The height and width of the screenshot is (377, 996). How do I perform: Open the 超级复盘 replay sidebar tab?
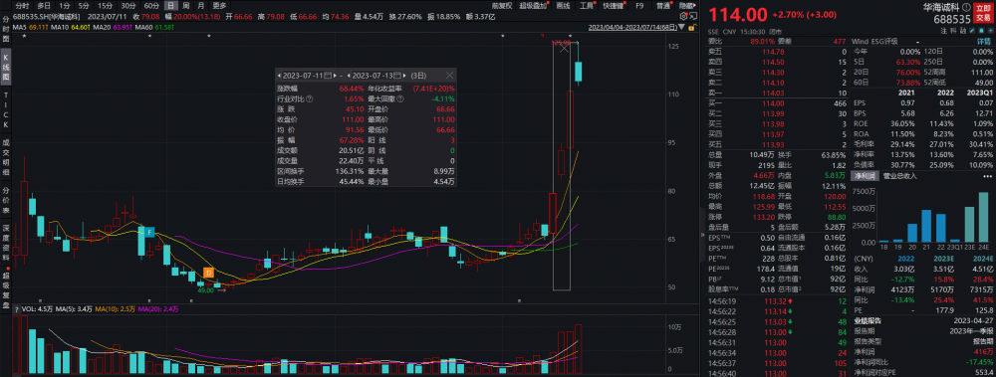pos(6,290)
